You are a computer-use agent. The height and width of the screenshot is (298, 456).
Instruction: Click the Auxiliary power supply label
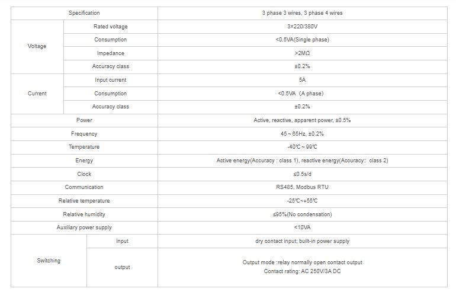click(84, 227)
